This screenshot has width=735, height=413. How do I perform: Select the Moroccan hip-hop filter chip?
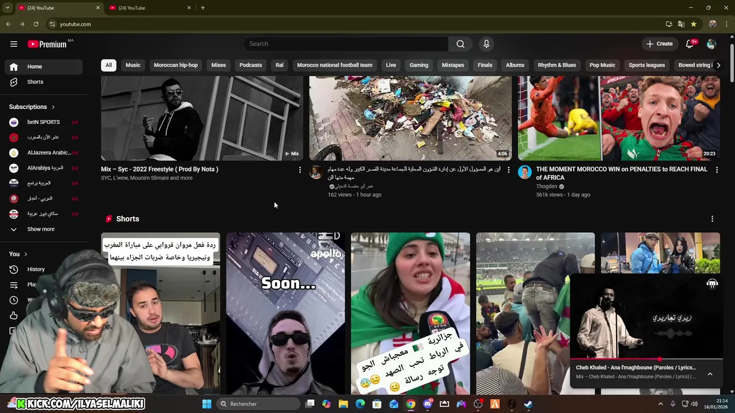point(176,65)
